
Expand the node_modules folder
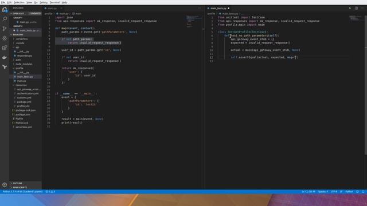click(25, 64)
